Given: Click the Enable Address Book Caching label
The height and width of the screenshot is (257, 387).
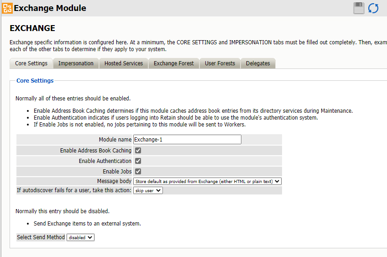Looking at the screenshot, I should click(96, 150).
